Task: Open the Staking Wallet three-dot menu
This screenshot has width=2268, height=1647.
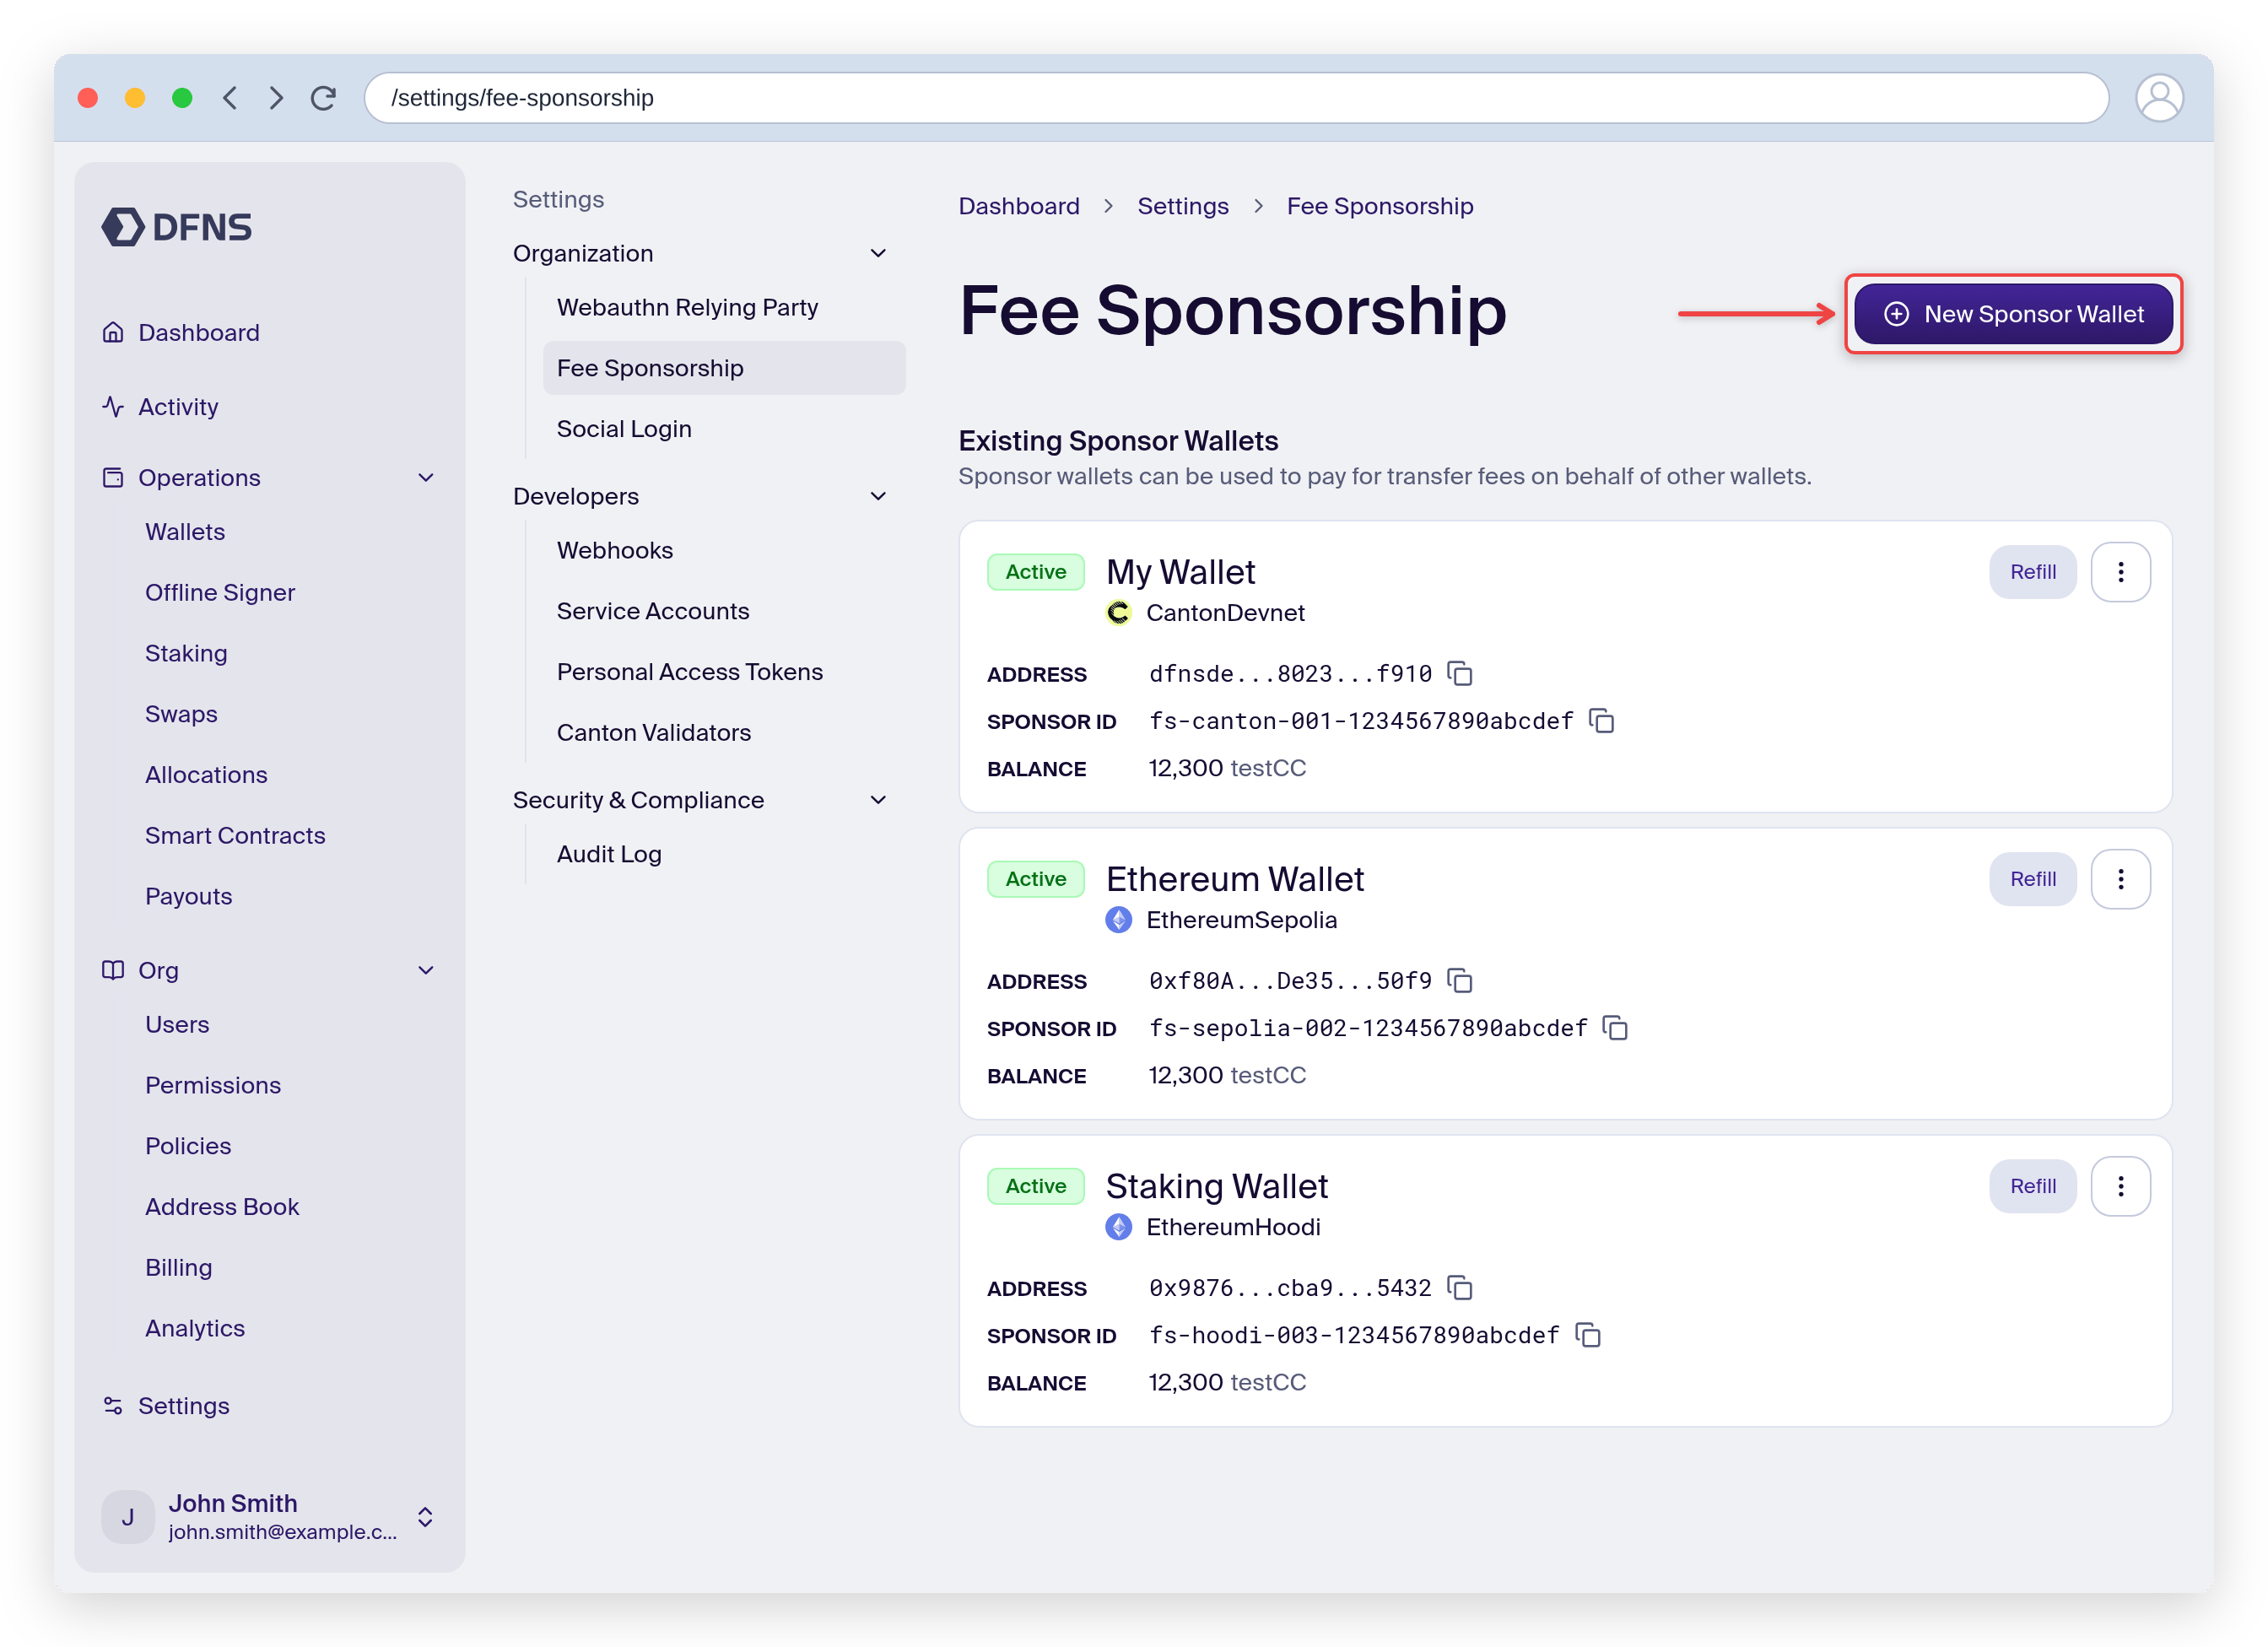Action: point(2120,1186)
